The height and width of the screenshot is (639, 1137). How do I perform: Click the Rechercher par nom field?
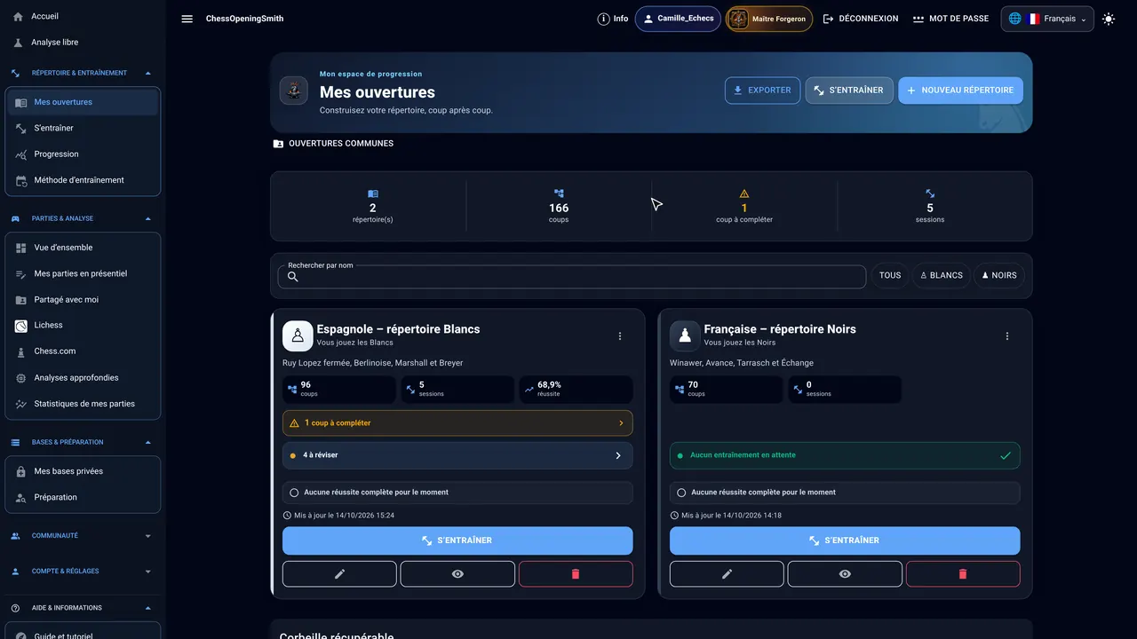point(572,277)
